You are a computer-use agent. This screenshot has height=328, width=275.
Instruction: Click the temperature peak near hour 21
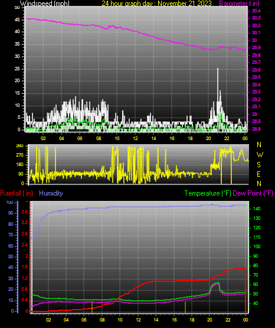pos(218,282)
